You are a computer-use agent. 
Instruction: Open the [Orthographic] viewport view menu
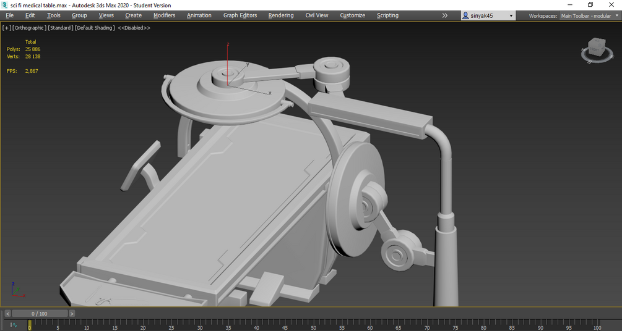(30, 28)
